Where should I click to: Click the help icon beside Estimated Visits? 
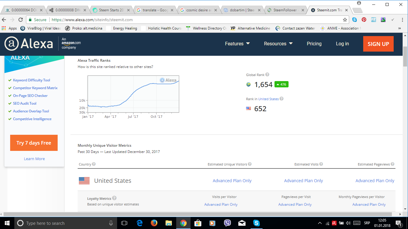point(321,164)
